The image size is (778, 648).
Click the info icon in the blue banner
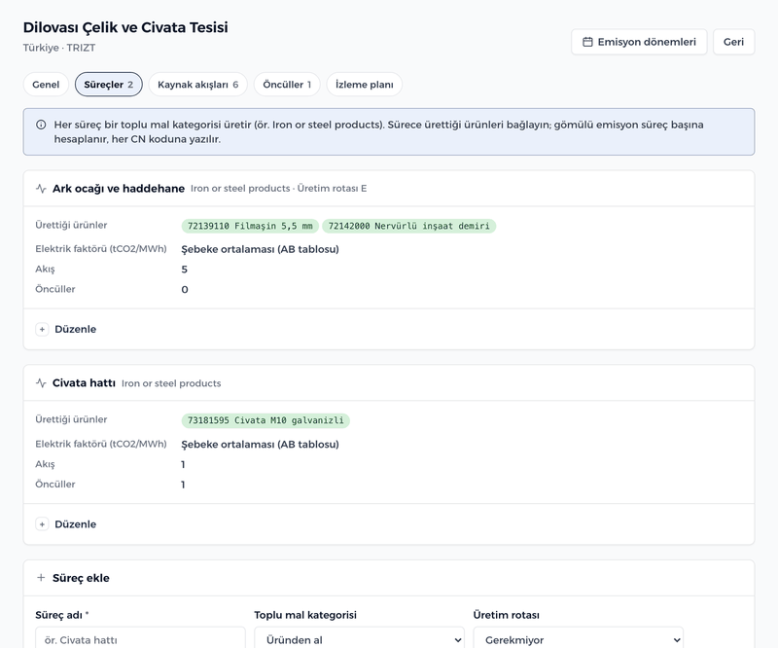tap(41, 125)
